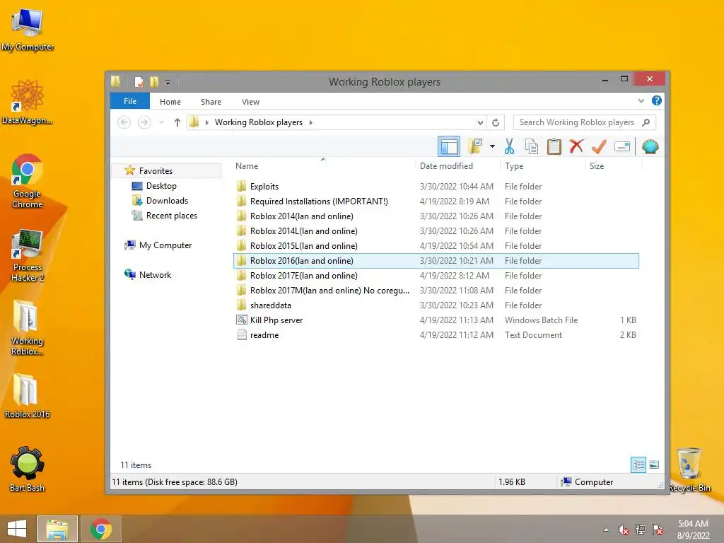This screenshot has height=543, width=724.
Task: Select the Exploits folder
Action: click(x=436, y=187)
